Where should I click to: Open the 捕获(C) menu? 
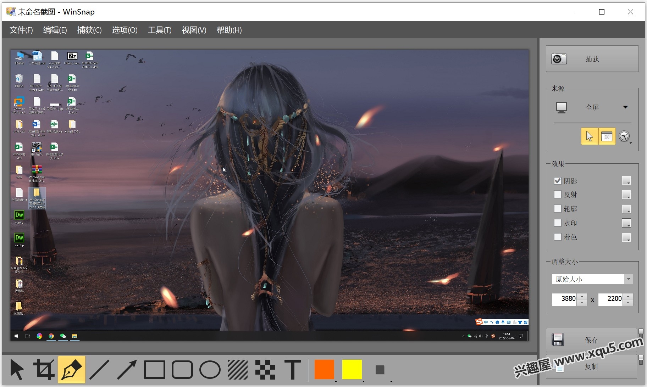(89, 30)
